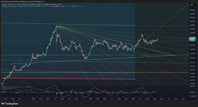Click the date label 22 on time axis
The height and width of the screenshot is (107, 198).
pyautogui.click(x=55, y=99)
